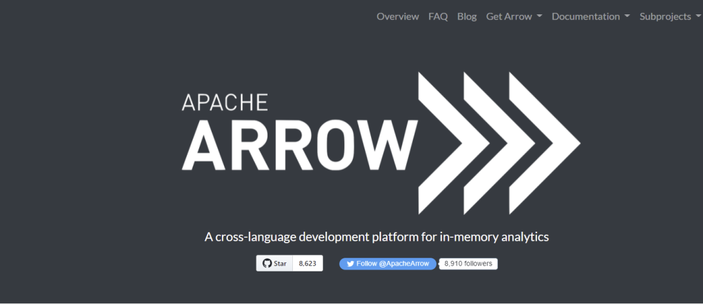Visit the Blog link
Image resolution: width=703 pixels, height=304 pixels.
tap(467, 16)
